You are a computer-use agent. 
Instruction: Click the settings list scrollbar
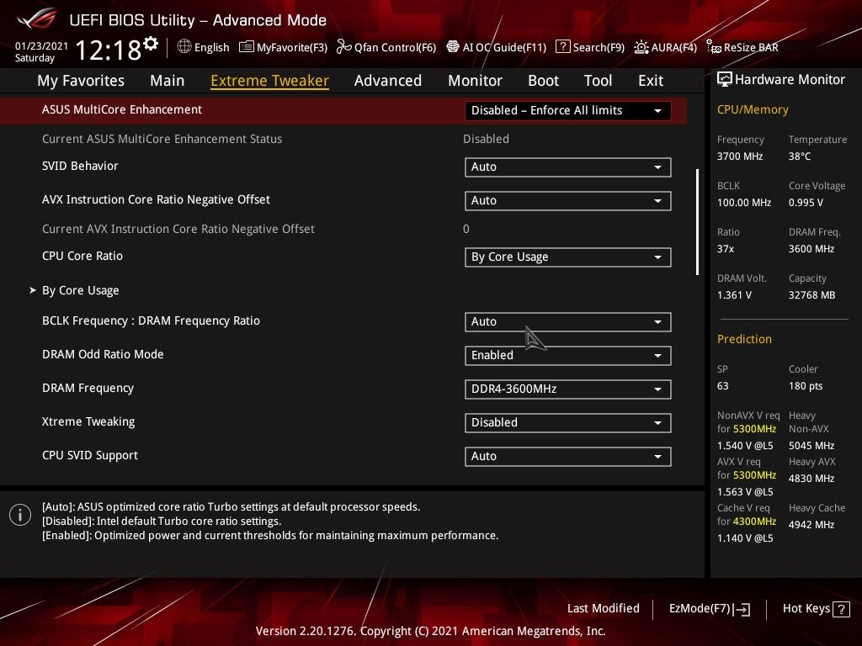pos(697,222)
